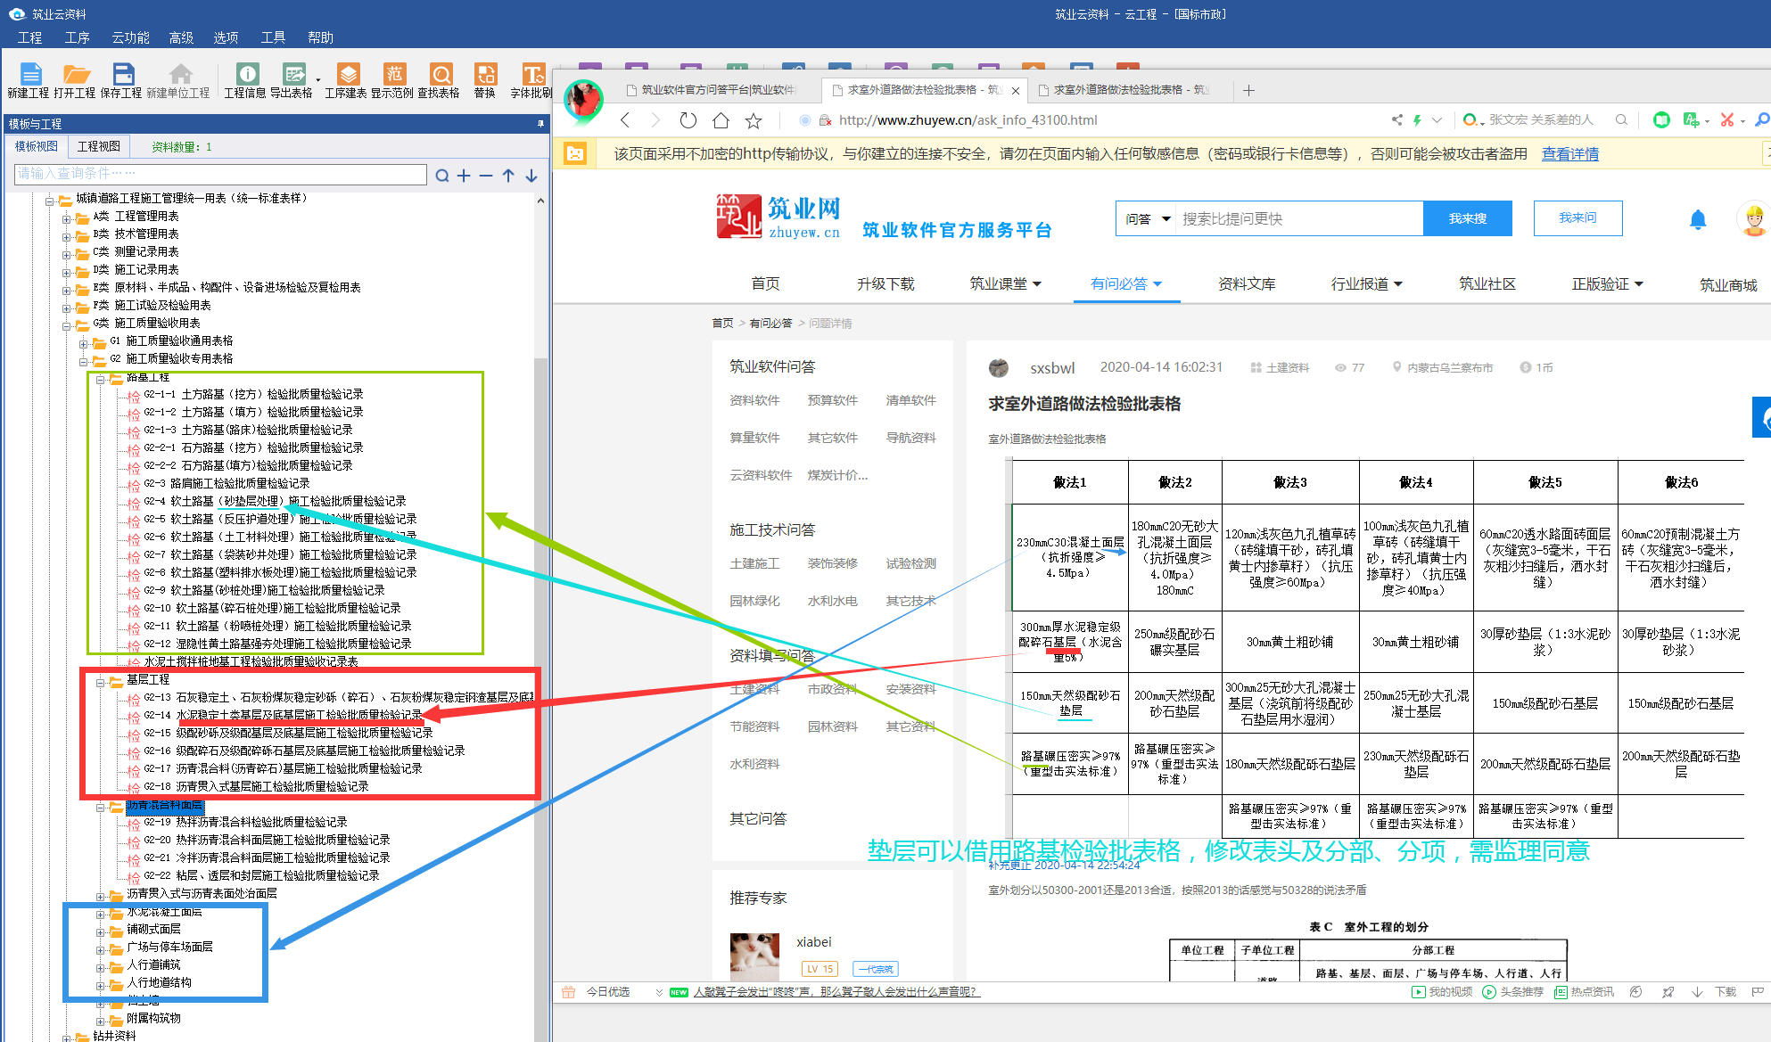The image size is (1771, 1042).
Task: Click the share icon in the address bar
Action: coord(1396,119)
